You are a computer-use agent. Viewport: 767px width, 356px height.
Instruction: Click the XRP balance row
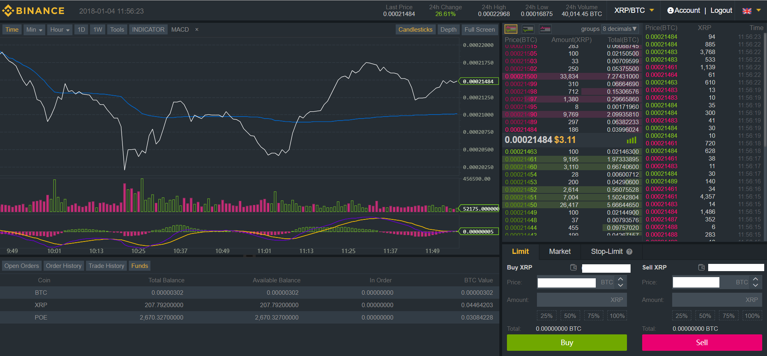(x=250, y=305)
